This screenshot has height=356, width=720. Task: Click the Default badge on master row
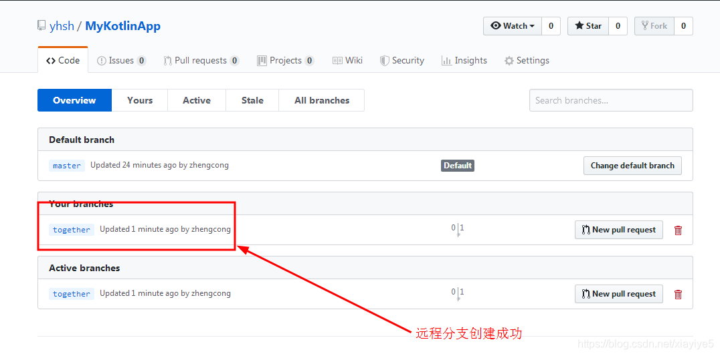tap(457, 166)
